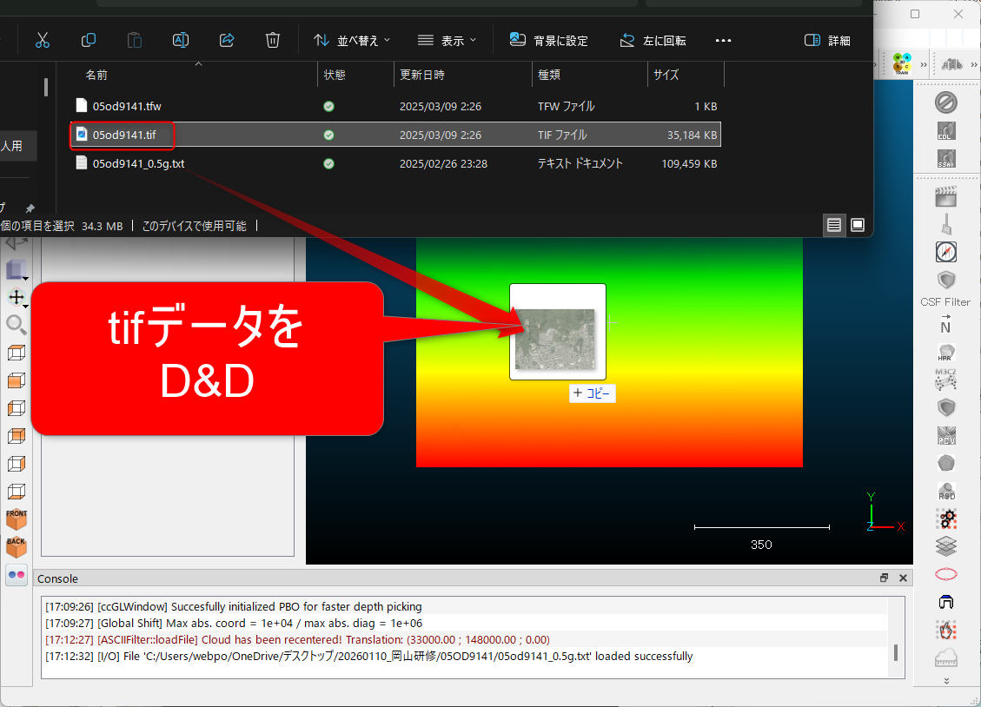This screenshot has height=707, width=981.
Task: Select the 05od9141_0.5g.txt file
Action: point(138,163)
